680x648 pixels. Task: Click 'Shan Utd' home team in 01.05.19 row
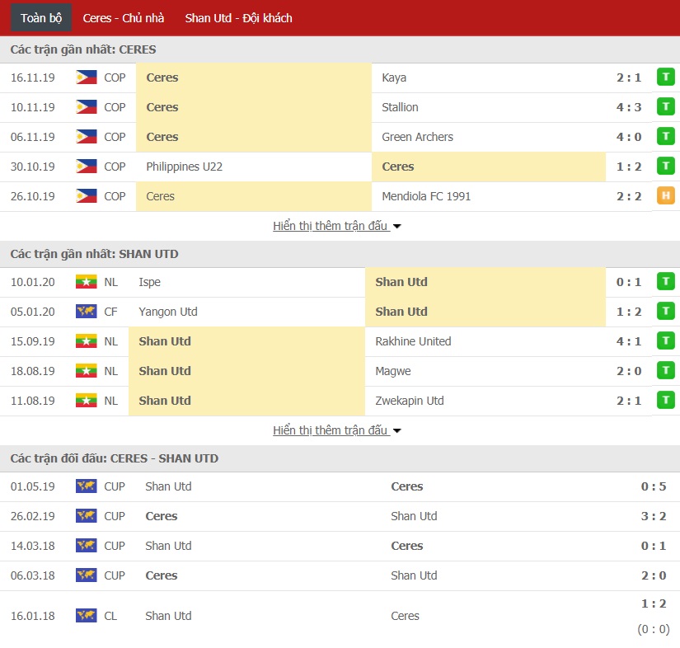tap(168, 486)
